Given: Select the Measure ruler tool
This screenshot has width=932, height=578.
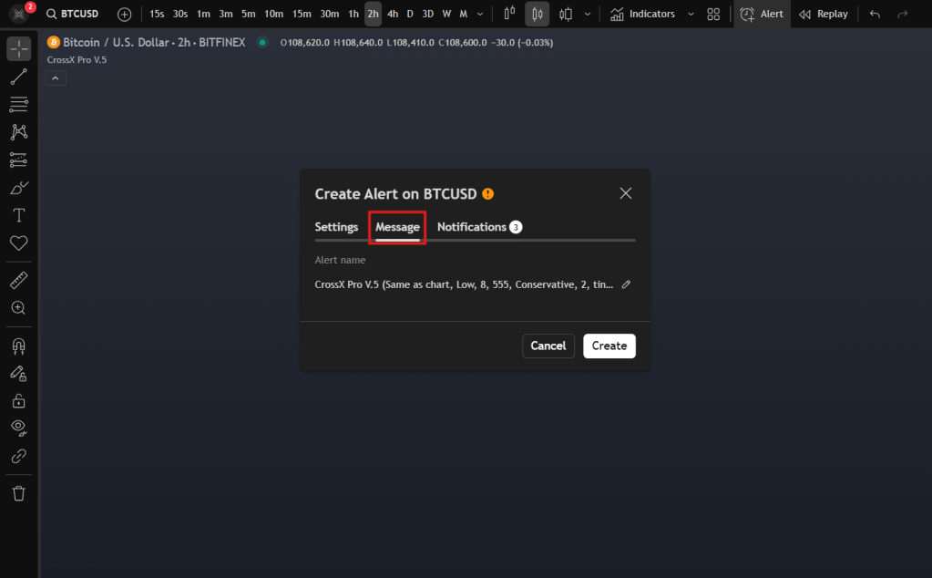Looking at the screenshot, I should point(18,280).
